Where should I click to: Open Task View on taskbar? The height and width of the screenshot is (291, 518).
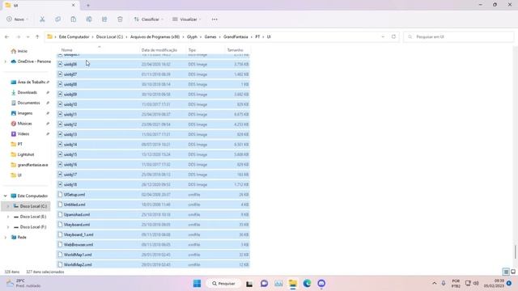click(249, 284)
